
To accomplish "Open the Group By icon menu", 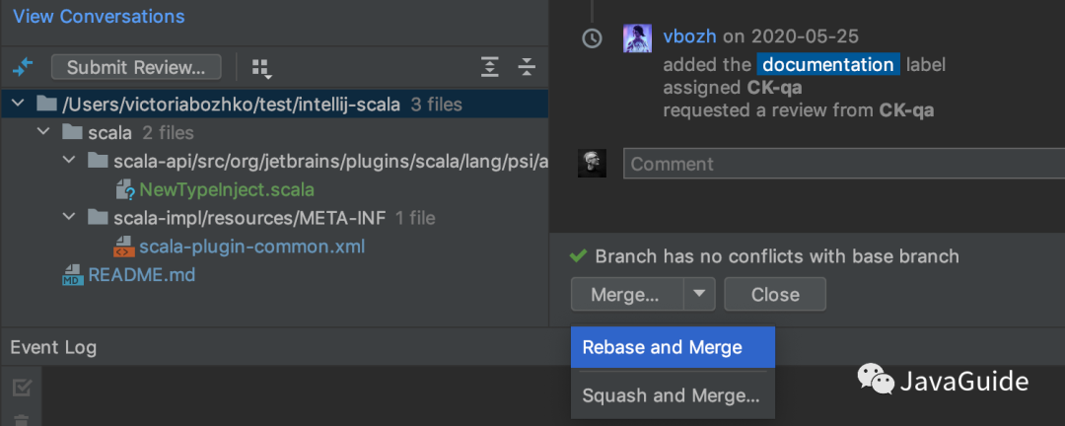I will [260, 67].
